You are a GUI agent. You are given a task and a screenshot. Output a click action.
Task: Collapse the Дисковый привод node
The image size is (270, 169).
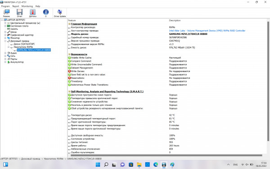click(x=5, y=41)
